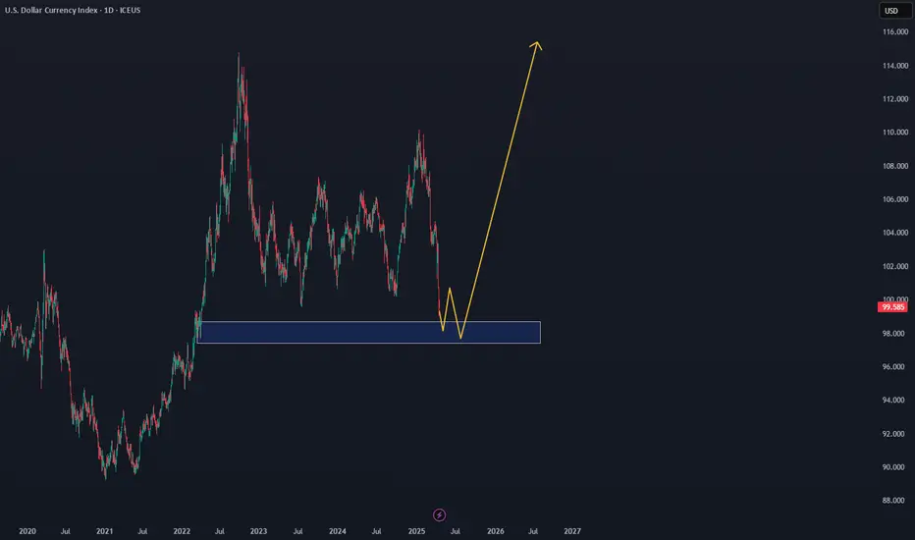Click the 116.000 price axis label
The image size is (915, 540).
point(895,32)
